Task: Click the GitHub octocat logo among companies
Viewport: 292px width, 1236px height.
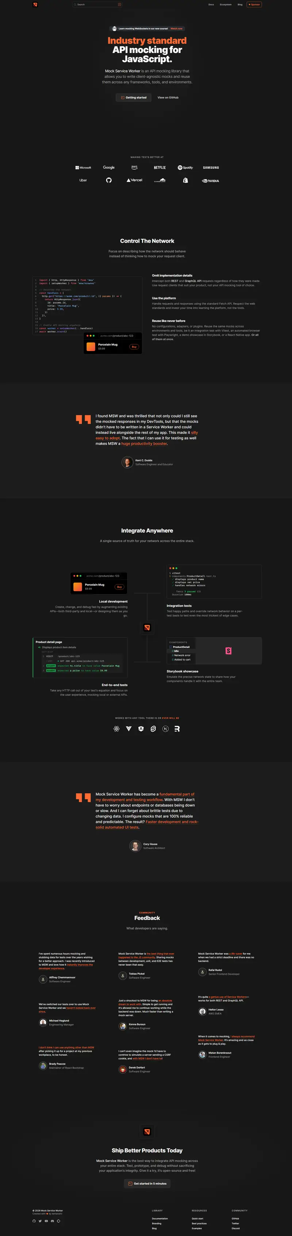Action: point(109,180)
